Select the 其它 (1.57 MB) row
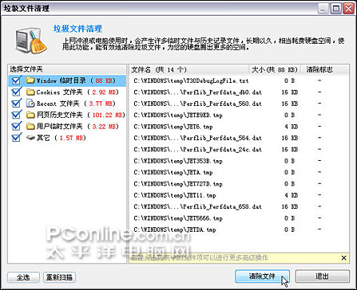 click(67, 138)
